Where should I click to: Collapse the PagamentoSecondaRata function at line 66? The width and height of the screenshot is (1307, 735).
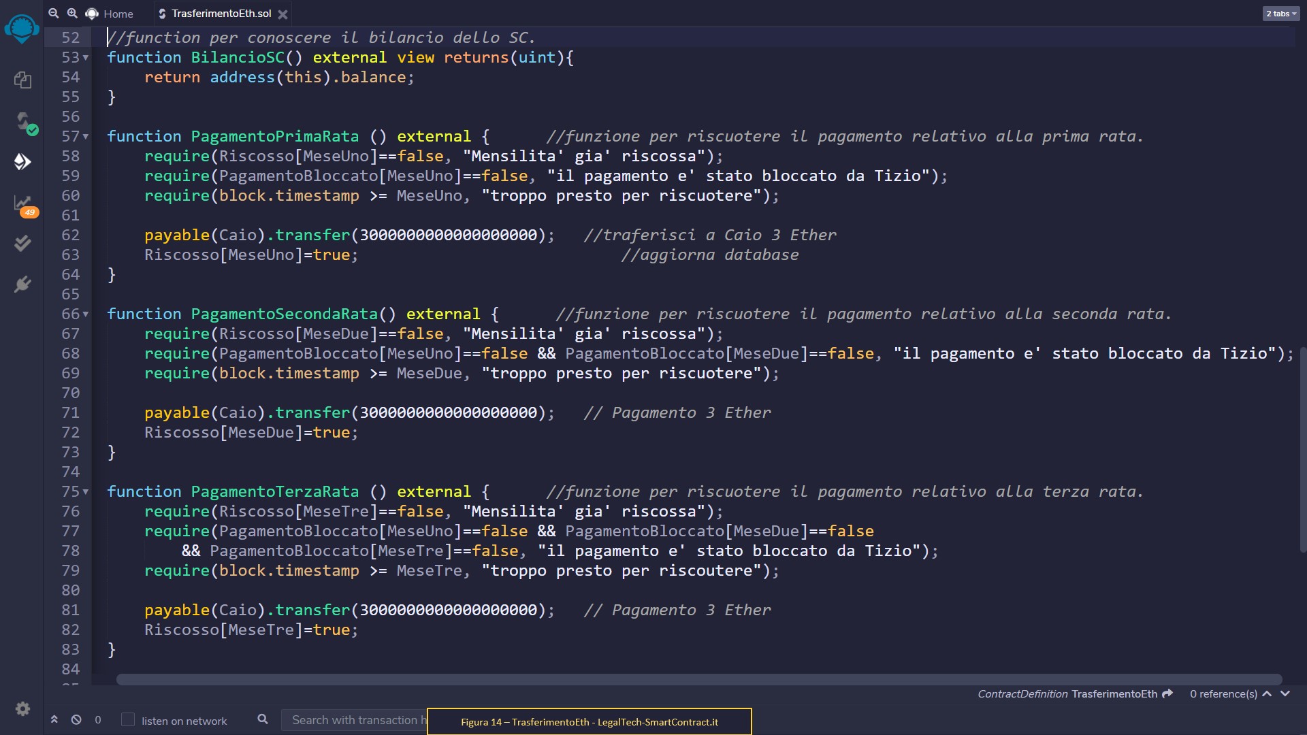(86, 314)
